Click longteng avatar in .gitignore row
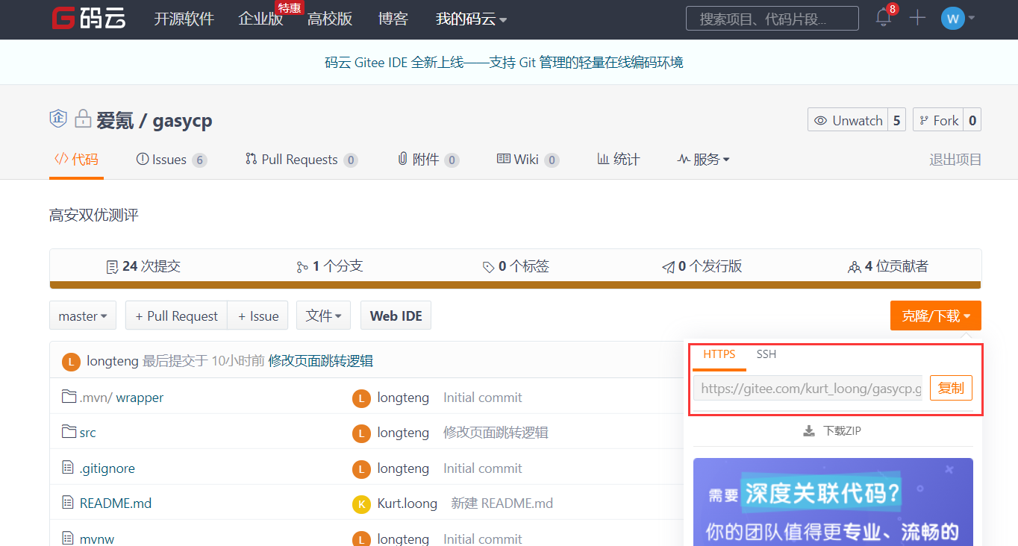Viewport: 1018px width, 546px height. point(361,469)
